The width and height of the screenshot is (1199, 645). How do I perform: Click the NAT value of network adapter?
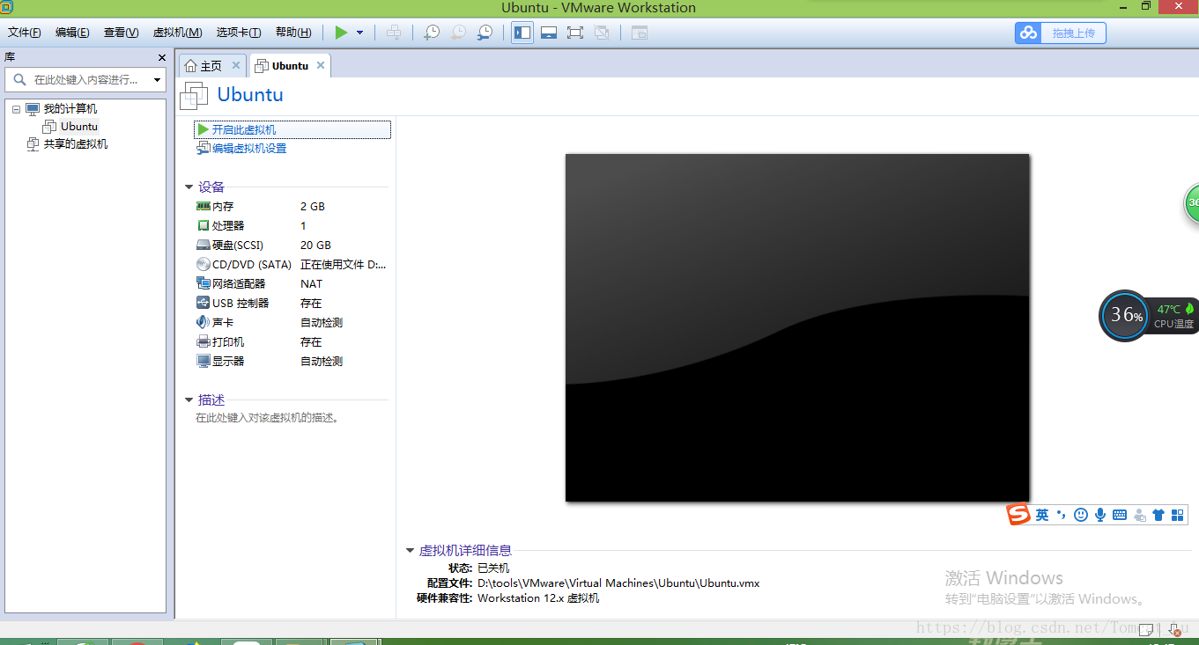point(311,284)
